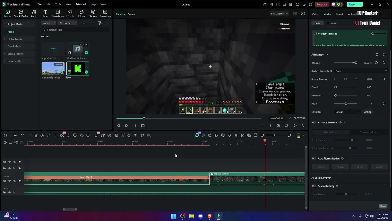Click the Delete trash icon in timeline toolbar

click(x=36, y=135)
